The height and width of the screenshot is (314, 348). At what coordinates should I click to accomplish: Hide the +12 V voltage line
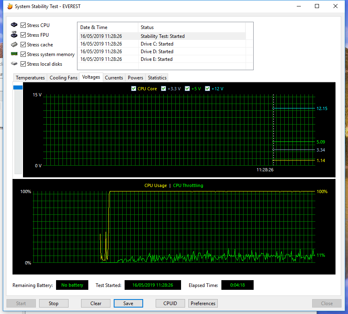(208, 89)
